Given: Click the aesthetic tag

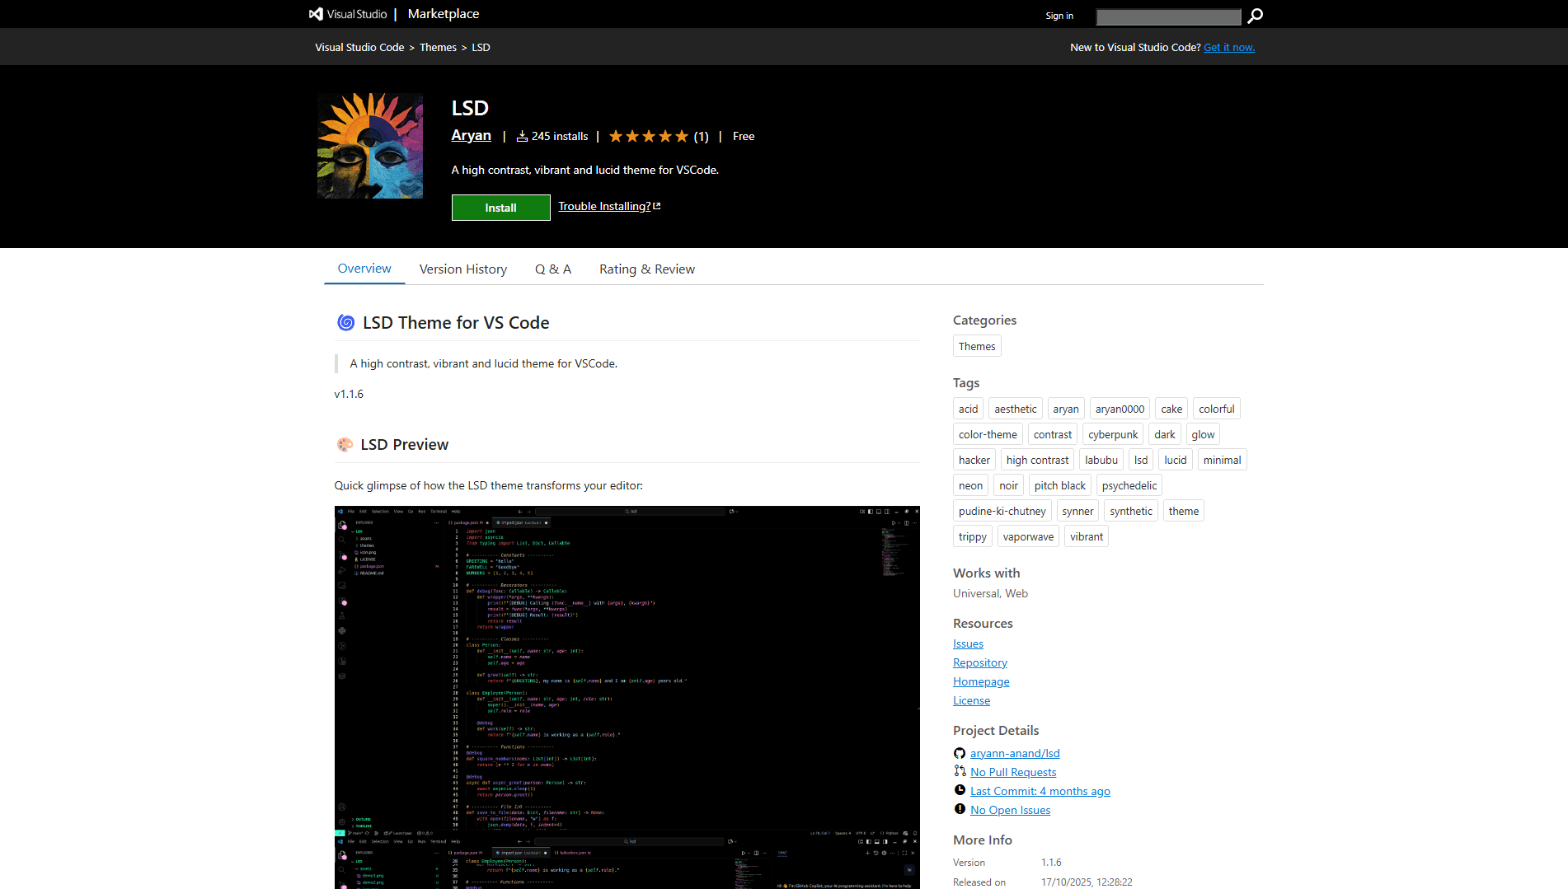Looking at the screenshot, I should 1016,409.
